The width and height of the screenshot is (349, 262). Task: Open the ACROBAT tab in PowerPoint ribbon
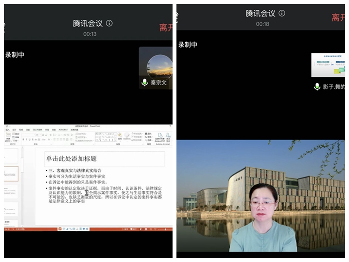point(63,129)
